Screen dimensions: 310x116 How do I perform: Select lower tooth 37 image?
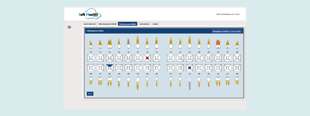tap(228, 81)
